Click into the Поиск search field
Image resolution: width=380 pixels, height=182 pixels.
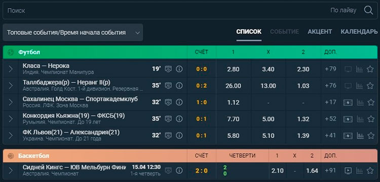(x=165, y=11)
